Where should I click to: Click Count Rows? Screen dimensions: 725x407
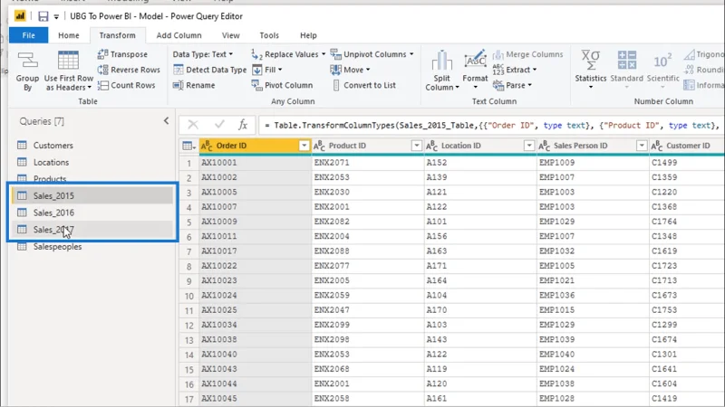tap(126, 85)
